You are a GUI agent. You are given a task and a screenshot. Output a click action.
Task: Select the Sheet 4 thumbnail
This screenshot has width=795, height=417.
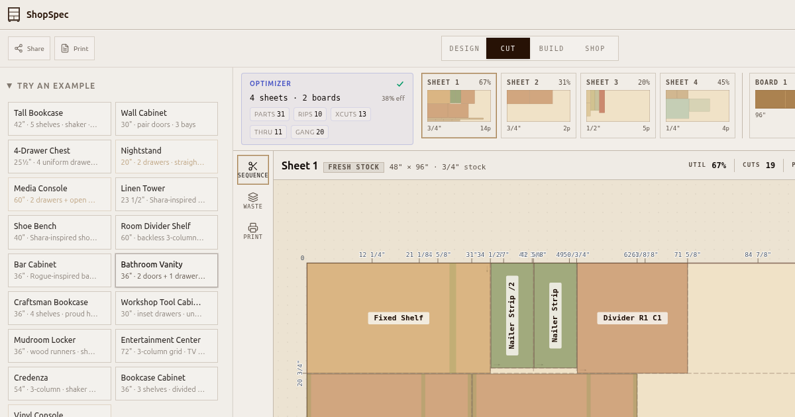pos(698,106)
